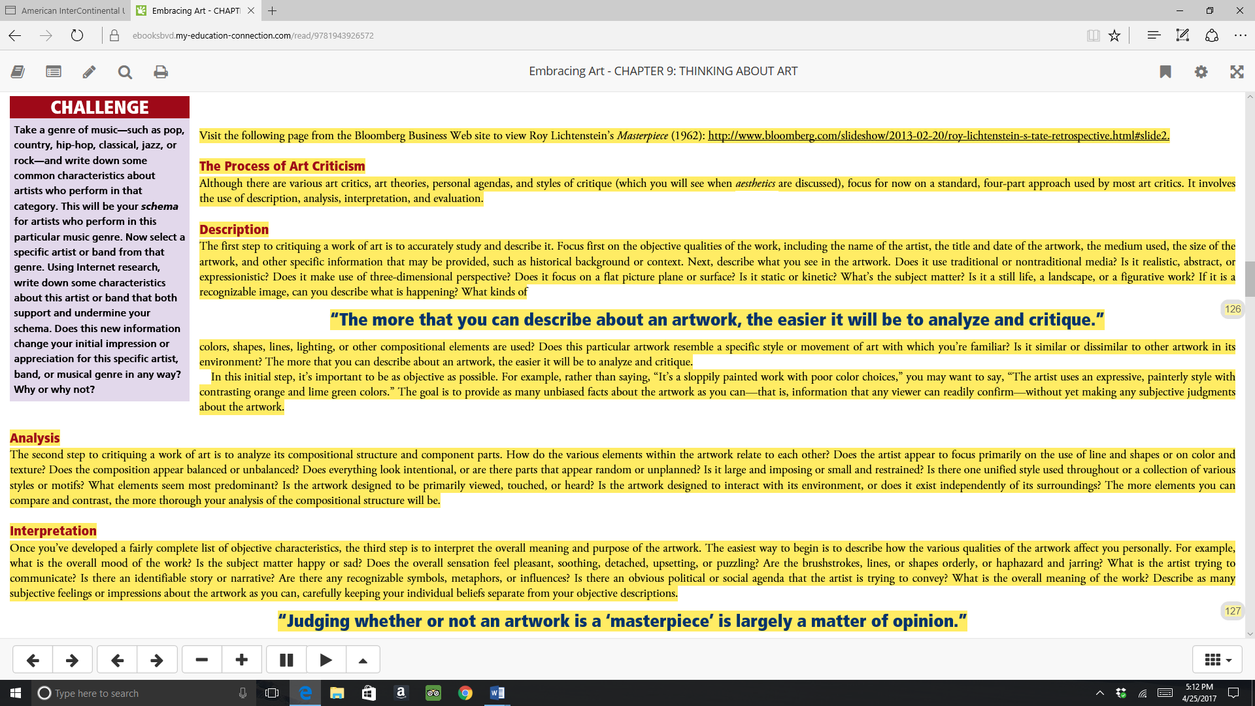Pause the read-aloud playback
Viewport: 1255px width, 706px height.
tap(286, 660)
